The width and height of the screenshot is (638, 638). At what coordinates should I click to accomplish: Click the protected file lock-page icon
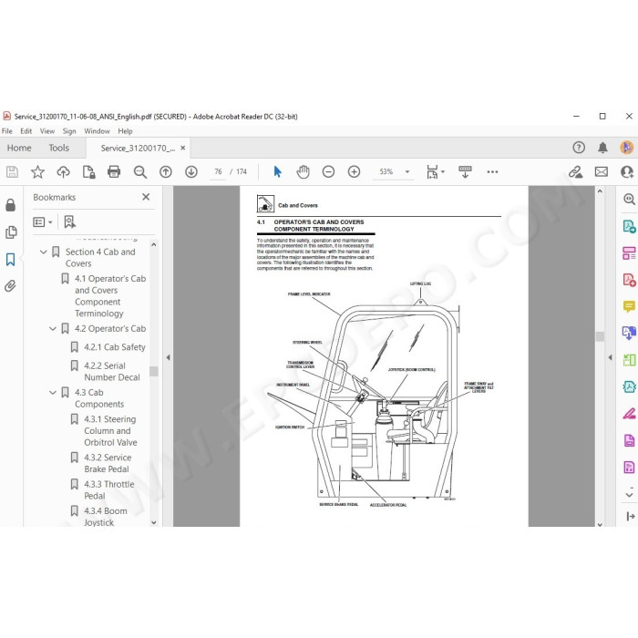[x=88, y=171]
